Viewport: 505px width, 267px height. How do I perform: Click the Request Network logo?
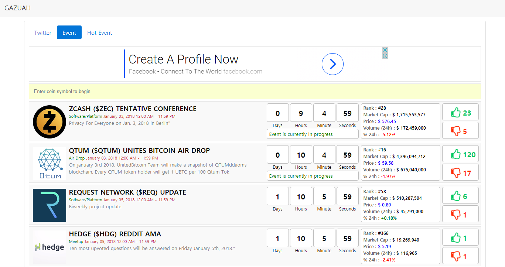click(x=50, y=205)
